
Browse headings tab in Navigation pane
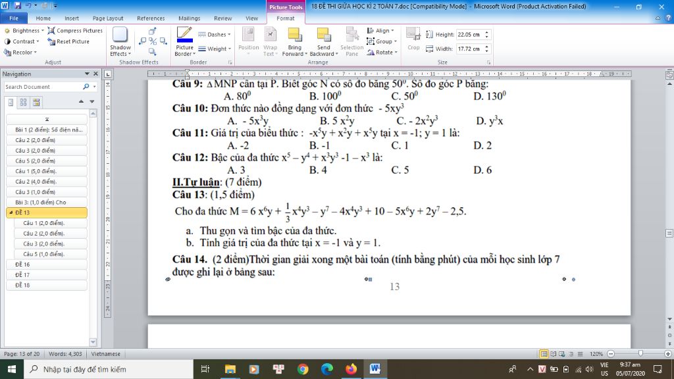click(11, 102)
